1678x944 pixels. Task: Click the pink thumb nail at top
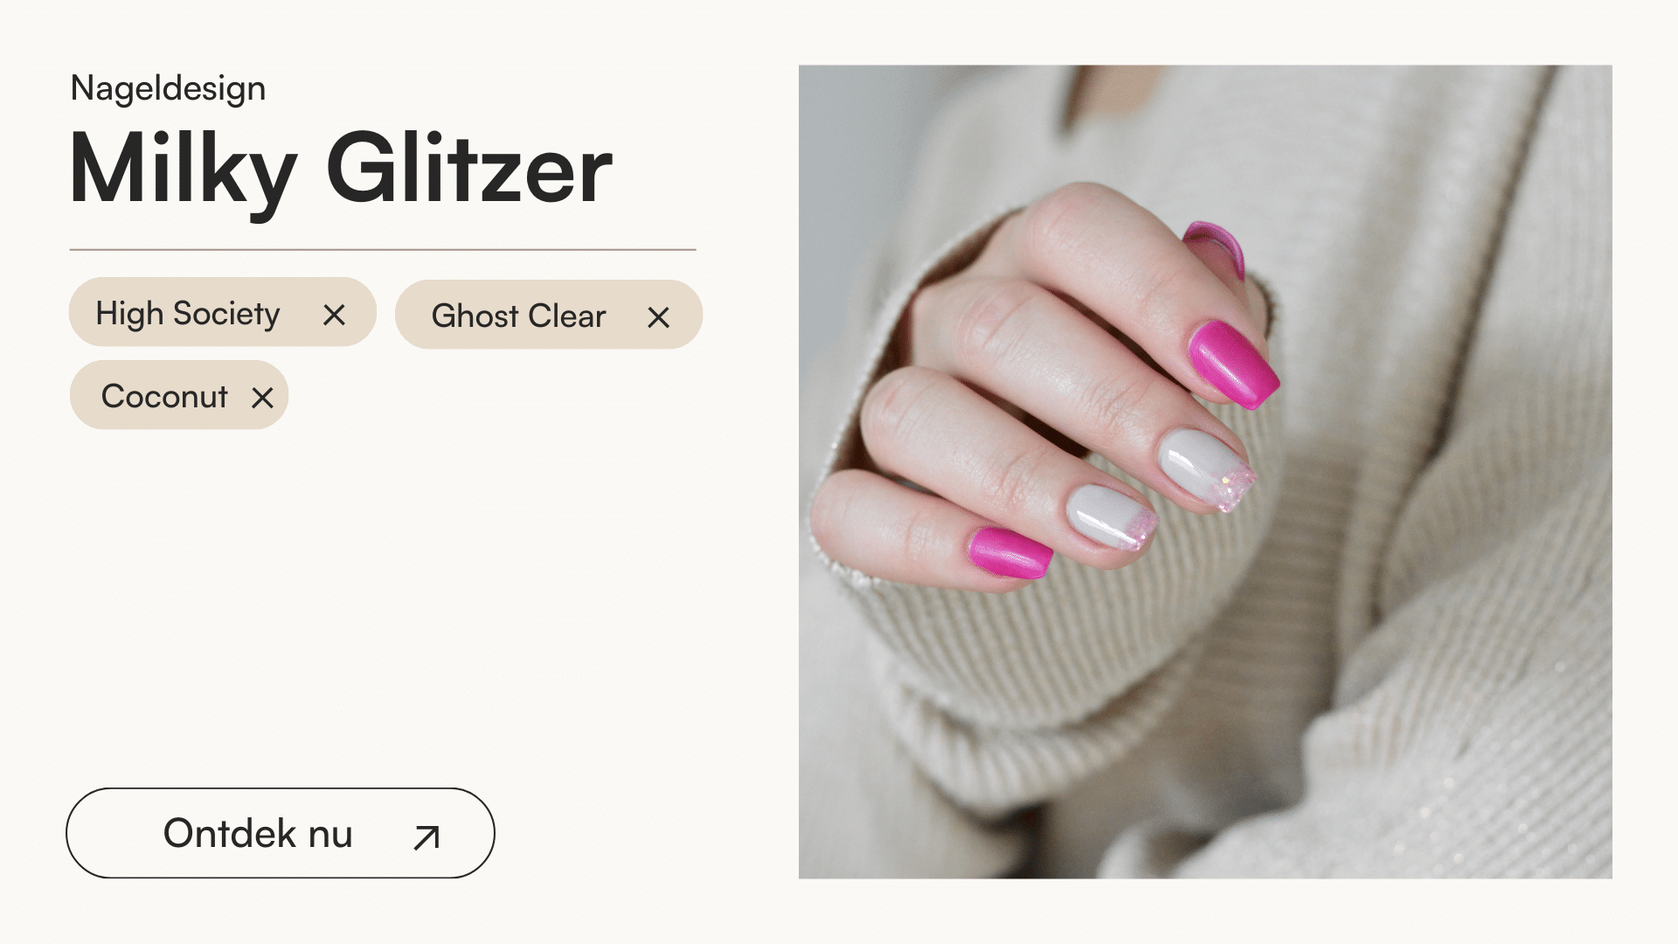pyautogui.click(x=1217, y=246)
